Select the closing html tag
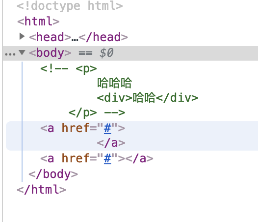Image resolution: width=258 pixels, height=222 pixels. [x=42, y=189]
